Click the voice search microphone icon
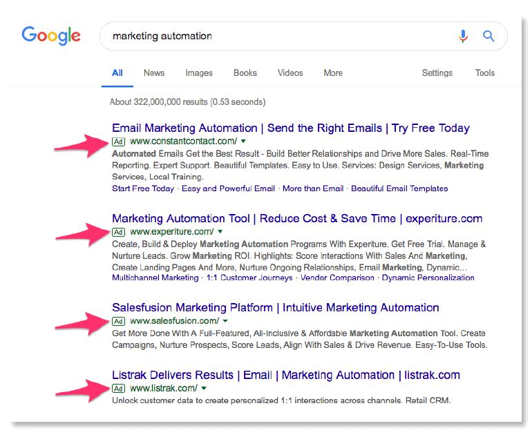Image resolution: width=532 pixels, height=437 pixels. [463, 36]
